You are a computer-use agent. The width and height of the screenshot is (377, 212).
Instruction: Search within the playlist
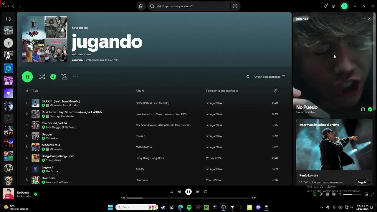point(248,77)
